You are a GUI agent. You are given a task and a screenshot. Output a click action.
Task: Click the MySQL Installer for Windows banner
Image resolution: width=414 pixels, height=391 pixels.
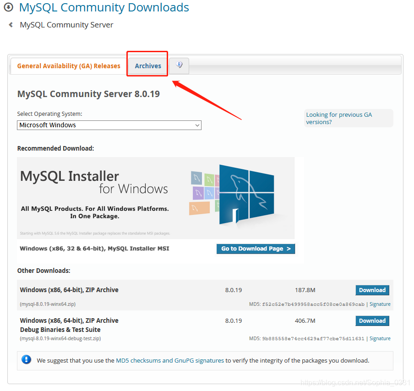pyautogui.click(x=156, y=198)
